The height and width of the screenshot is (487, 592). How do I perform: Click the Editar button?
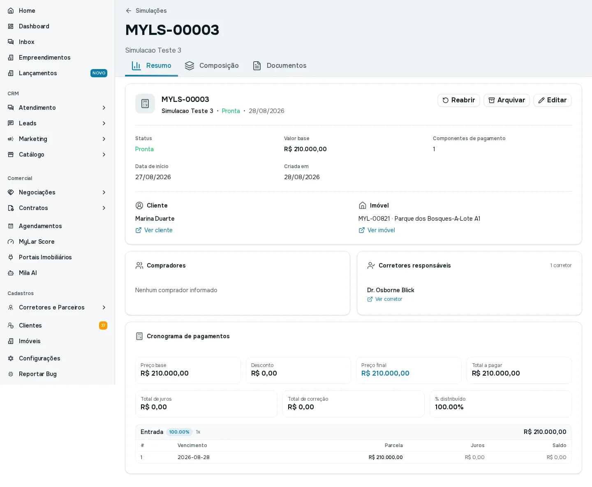pos(553,100)
